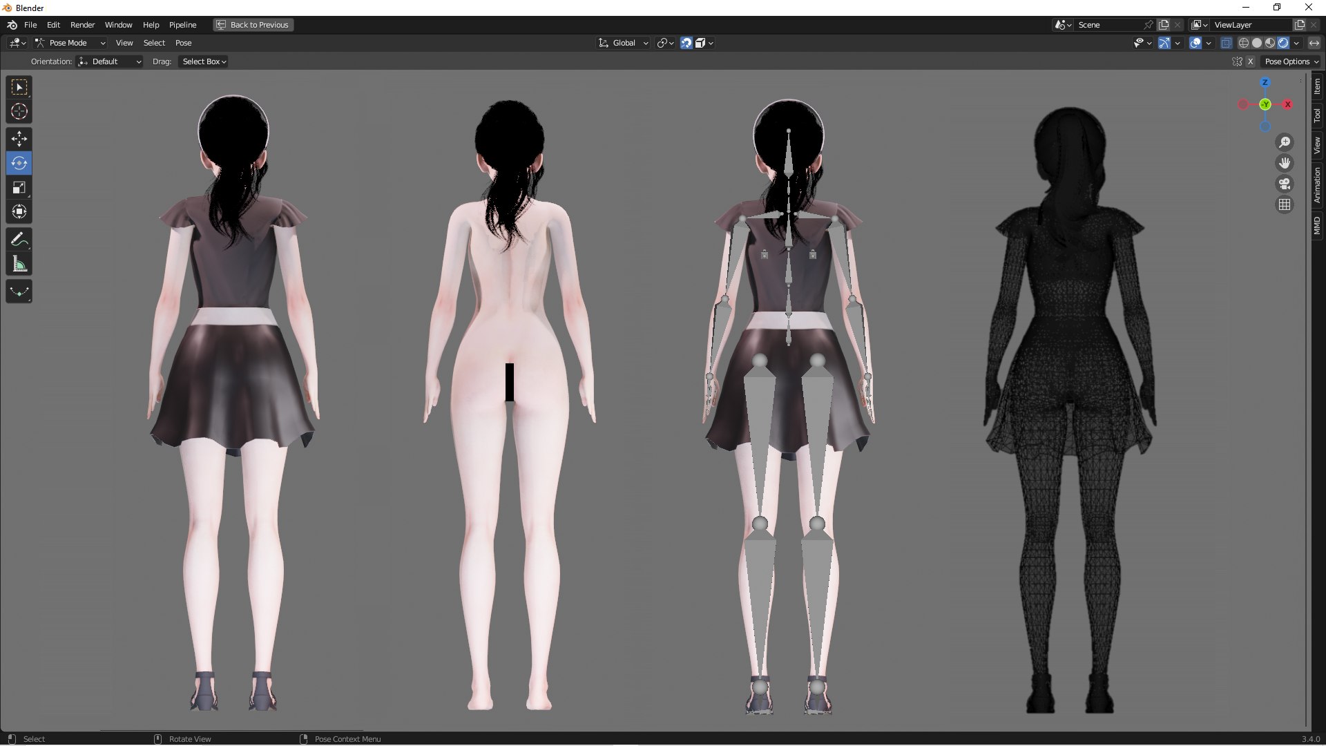
Task: Toggle X-ray display
Action: (x=1227, y=43)
